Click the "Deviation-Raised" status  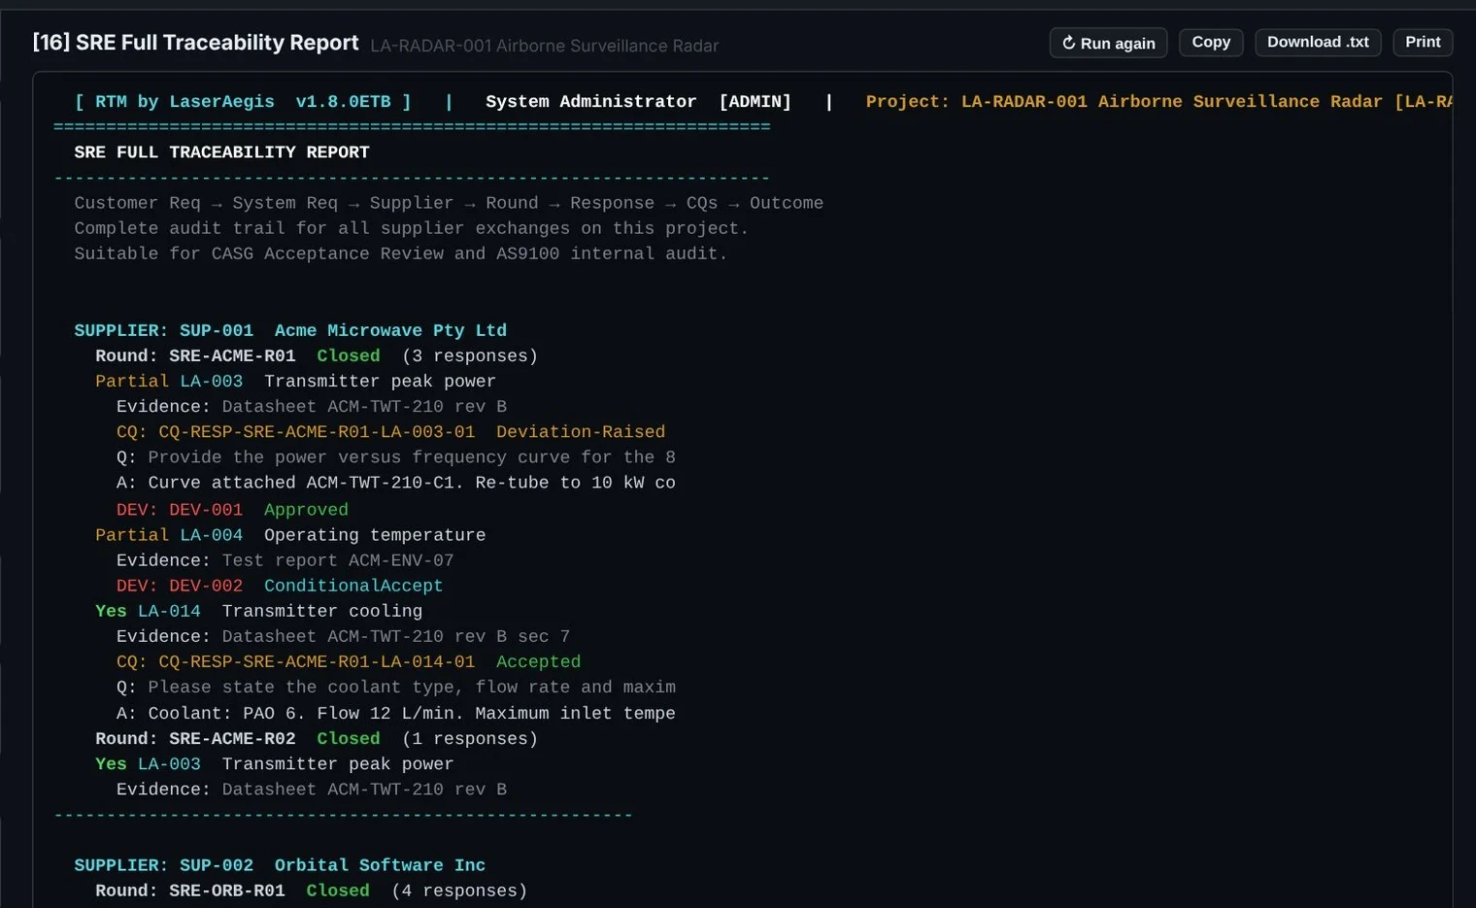tap(581, 432)
